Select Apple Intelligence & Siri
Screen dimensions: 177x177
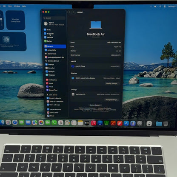pos(54,57)
